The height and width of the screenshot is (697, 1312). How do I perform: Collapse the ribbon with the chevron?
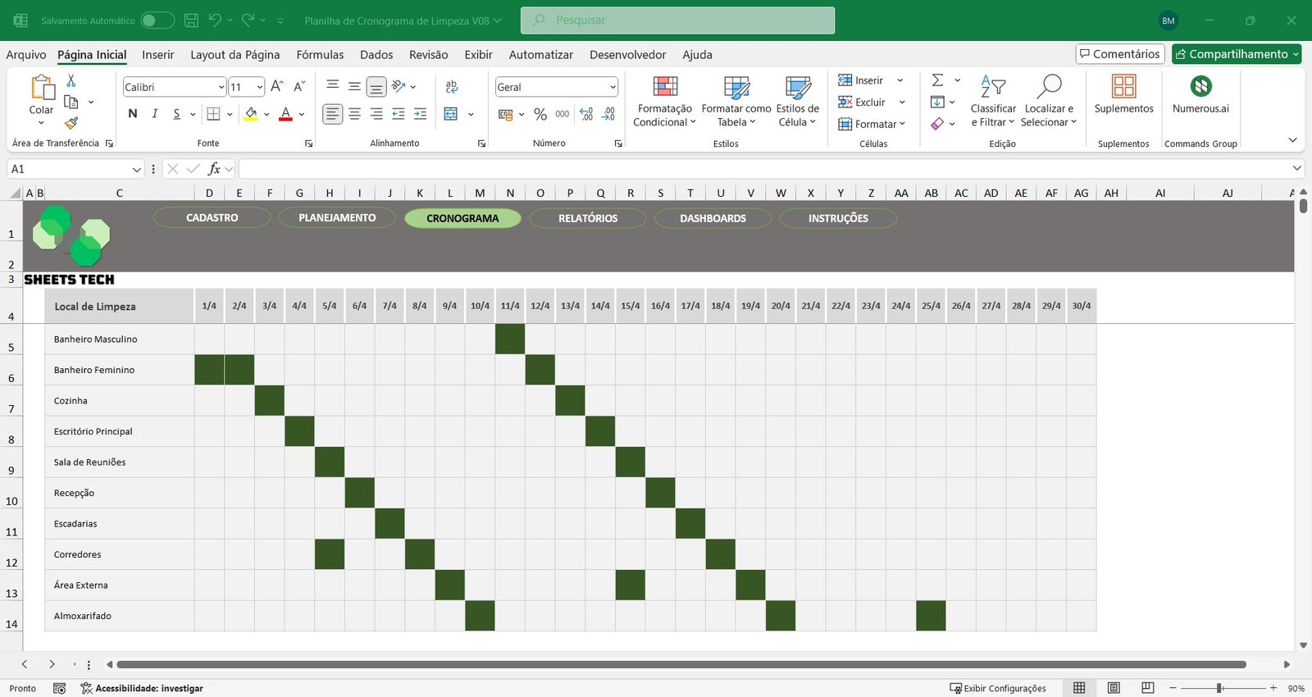(x=1292, y=140)
